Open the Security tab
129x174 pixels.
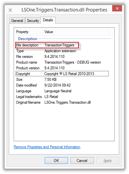pyautogui.click(x=33, y=21)
